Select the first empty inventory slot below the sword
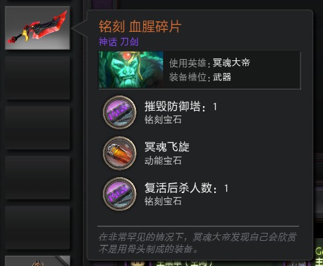Image resolution: width=323 pixels, height=266 pixels. click(x=37, y=78)
